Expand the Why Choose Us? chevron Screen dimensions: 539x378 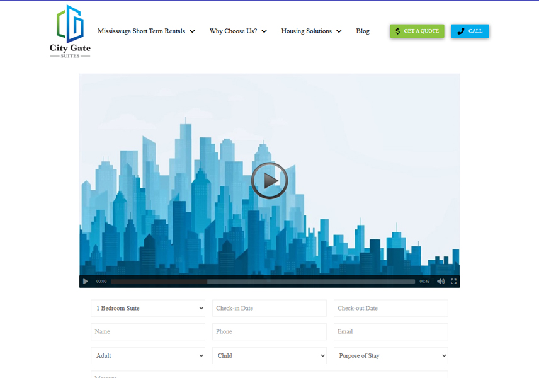pos(264,31)
